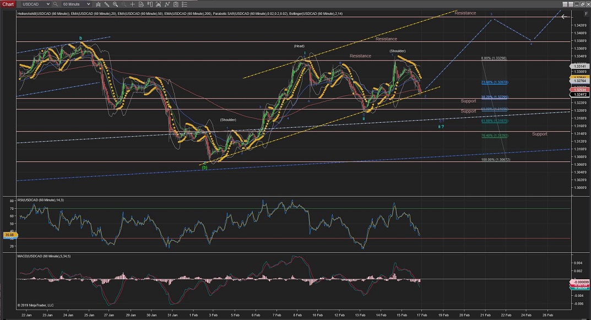Screen dimensions: 591x320
Task: Click the instrument search magnifier icon
Action: click(55, 4)
